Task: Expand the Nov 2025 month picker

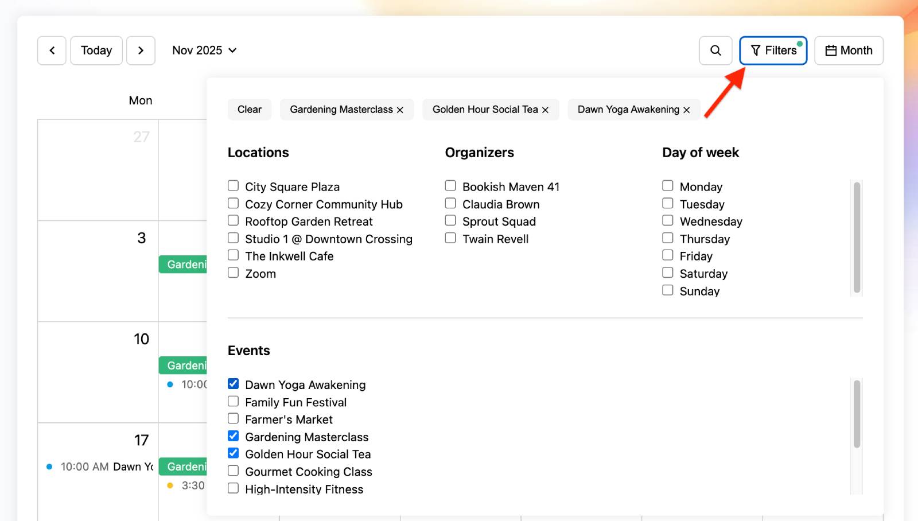Action: click(204, 50)
